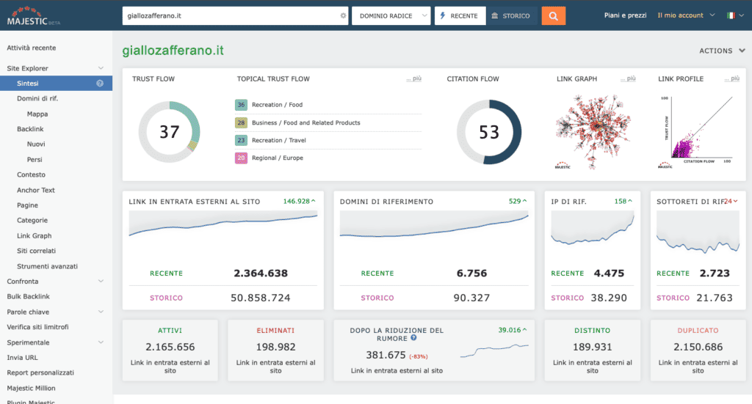Click the noise reduction sparkline chart
This screenshot has height=404, width=752.
tap(494, 351)
